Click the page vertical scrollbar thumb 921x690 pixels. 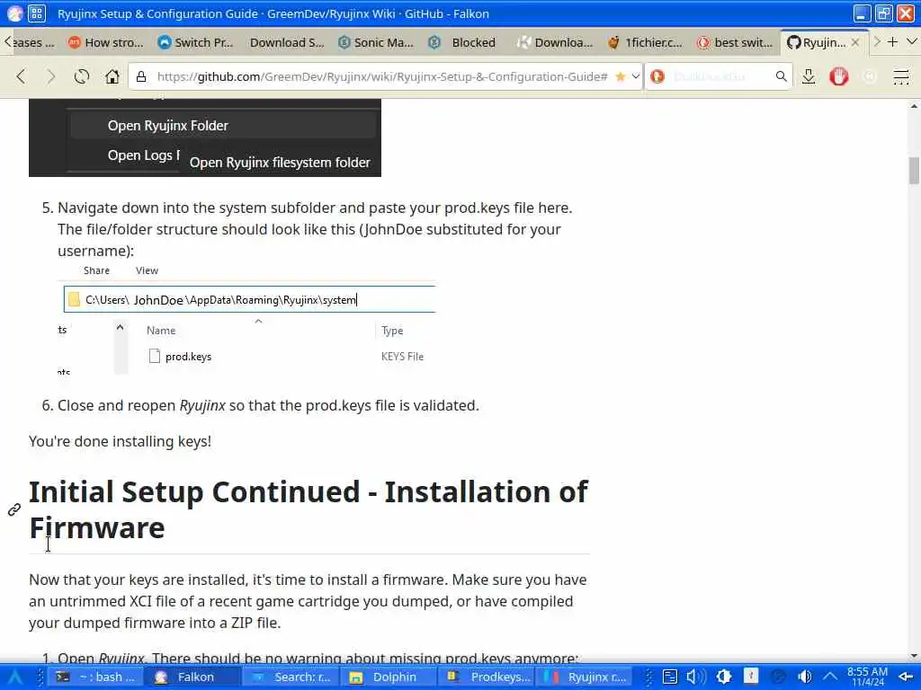click(x=914, y=171)
